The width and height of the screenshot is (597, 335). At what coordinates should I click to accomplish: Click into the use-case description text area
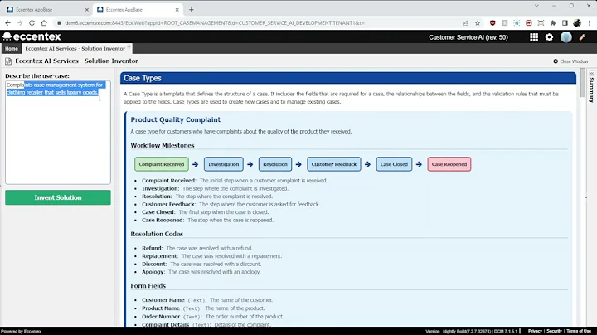click(x=58, y=133)
